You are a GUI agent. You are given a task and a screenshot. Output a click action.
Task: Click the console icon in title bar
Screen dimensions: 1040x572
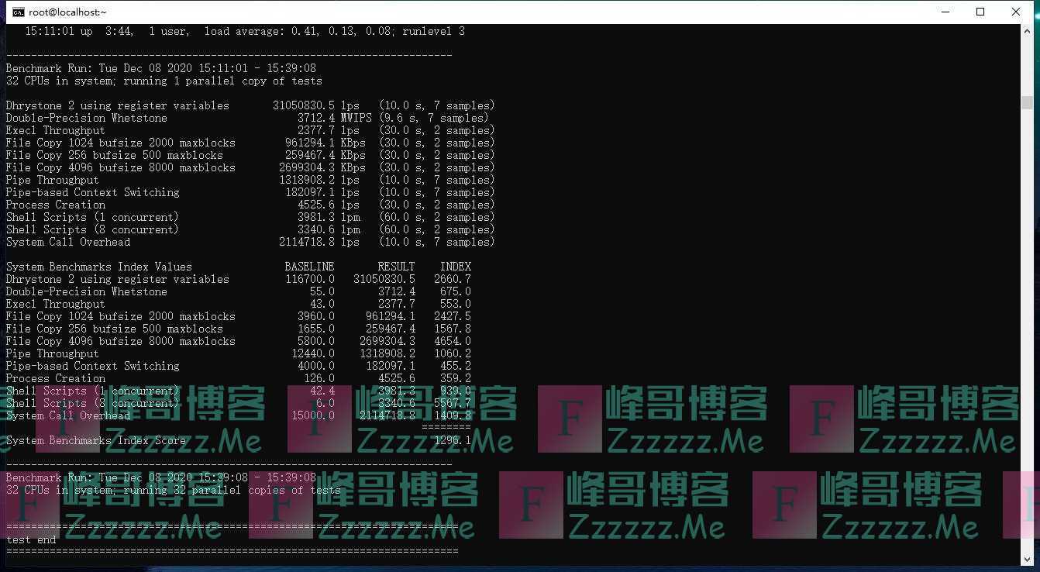(18, 12)
